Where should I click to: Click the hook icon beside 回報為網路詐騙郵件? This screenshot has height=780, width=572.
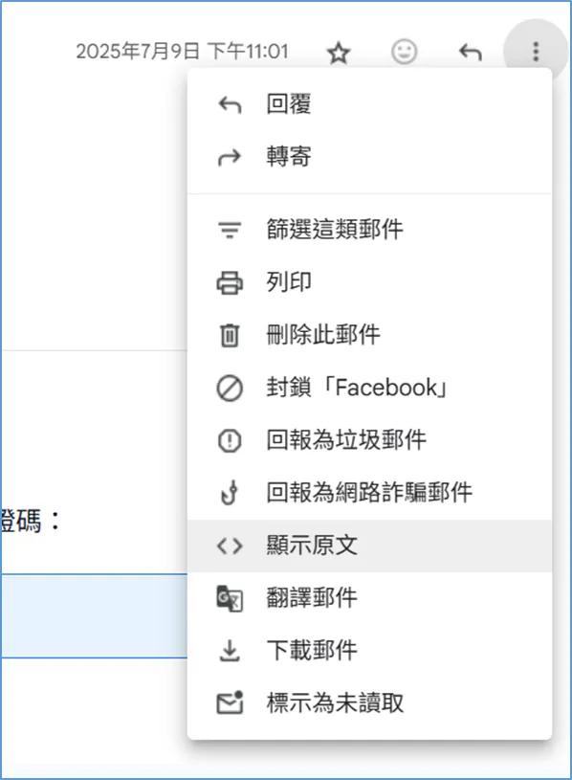coord(230,492)
